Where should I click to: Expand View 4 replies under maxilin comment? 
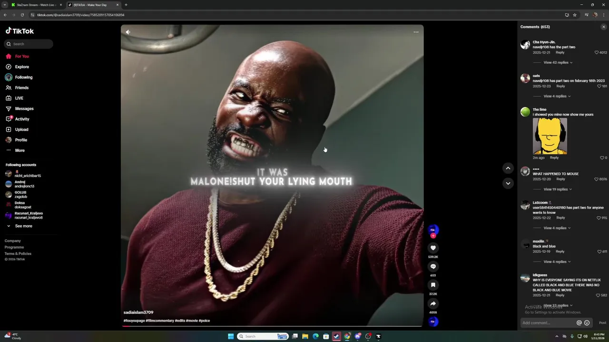tap(557, 262)
